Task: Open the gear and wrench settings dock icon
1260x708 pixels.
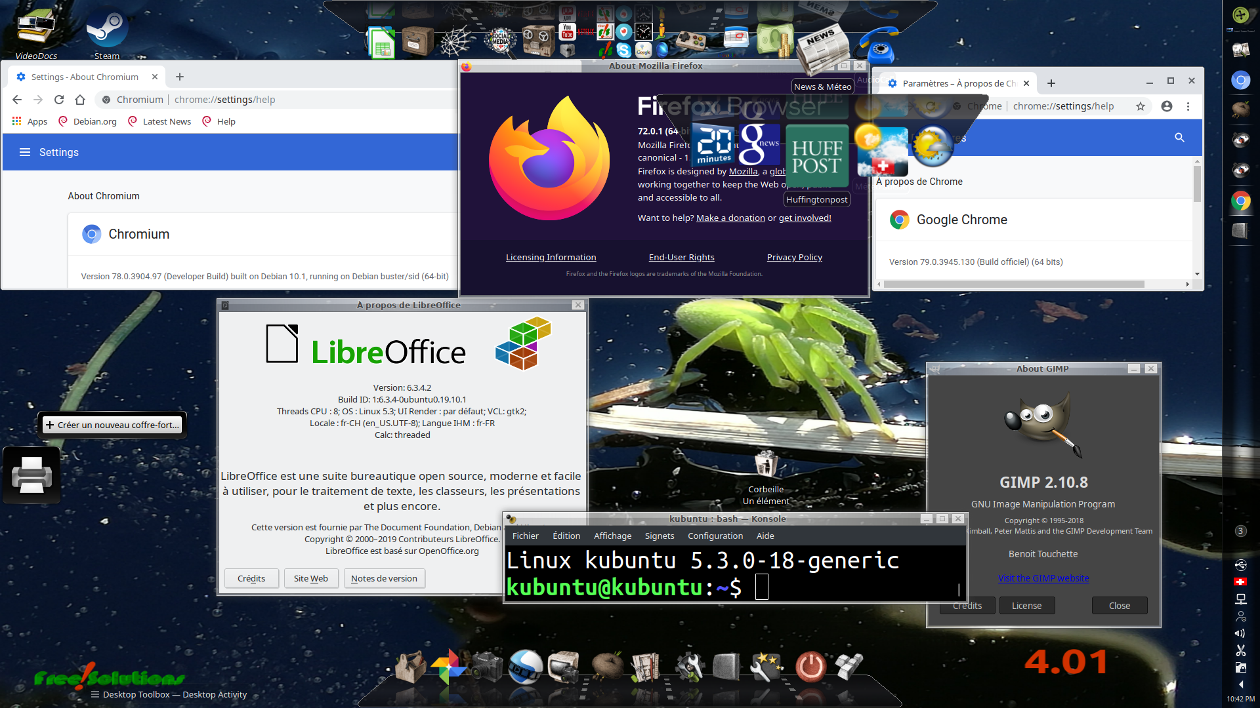Action: tap(689, 667)
